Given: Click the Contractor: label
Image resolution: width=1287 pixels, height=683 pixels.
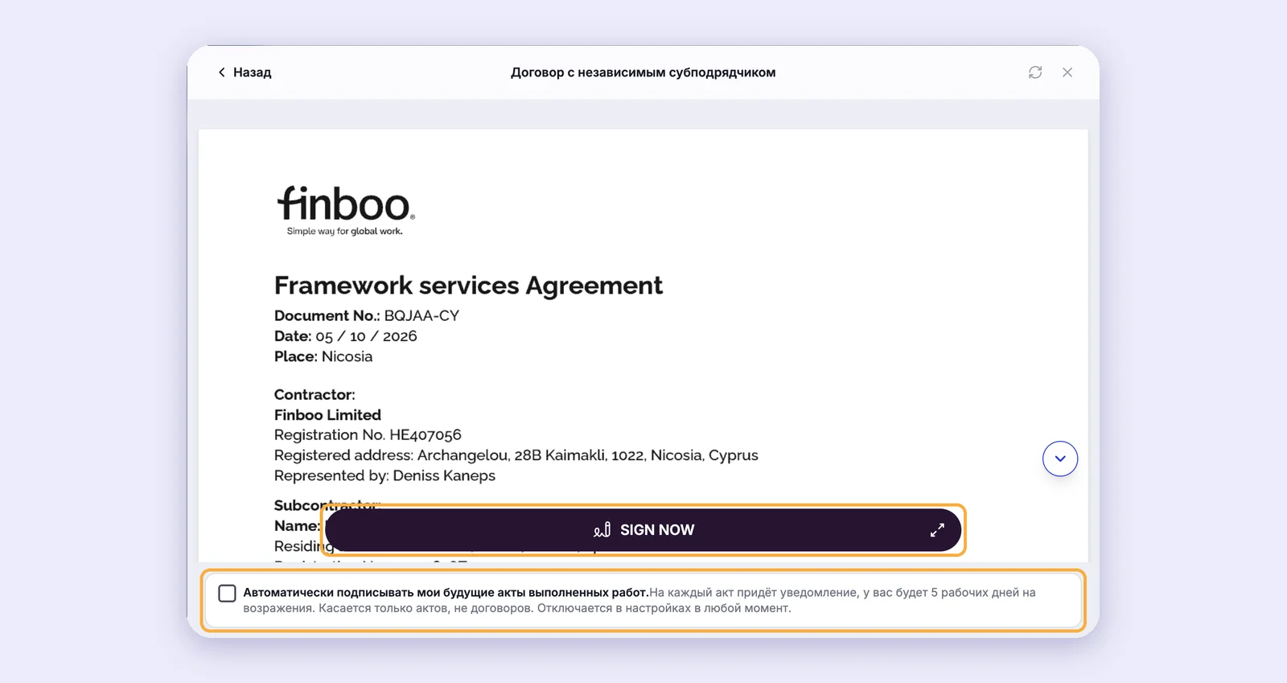Looking at the screenshot, I should pos(315,395).
